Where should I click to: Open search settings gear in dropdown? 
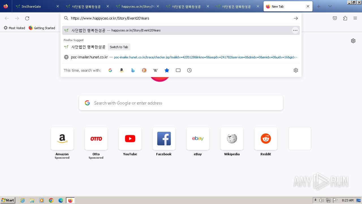pyautogui.click(x=296, y=70)
